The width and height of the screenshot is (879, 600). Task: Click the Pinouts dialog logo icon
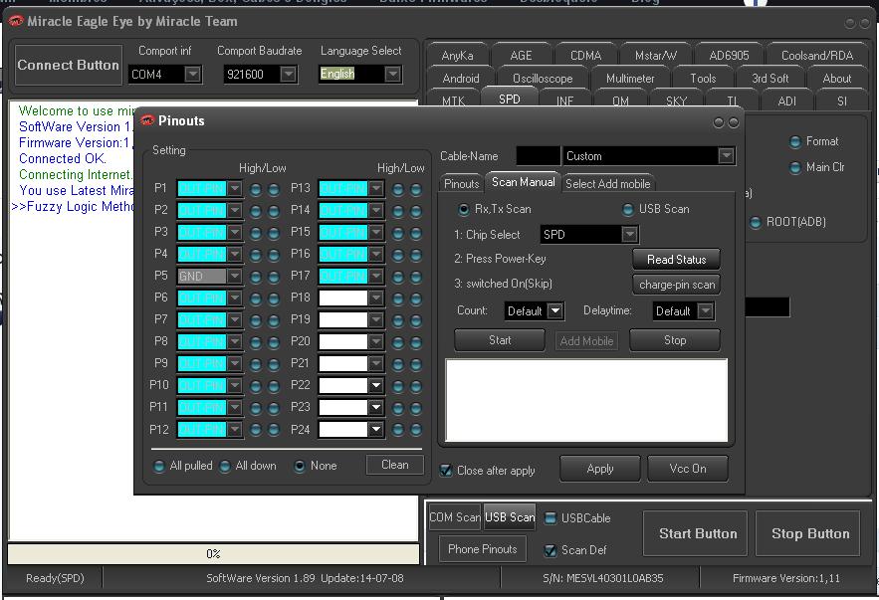pyautogui.click(x=147, y=120)
